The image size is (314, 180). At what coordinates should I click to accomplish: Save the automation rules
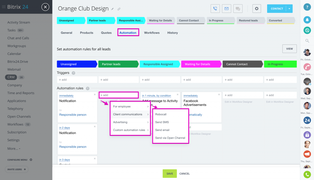[x=170, y=174]
